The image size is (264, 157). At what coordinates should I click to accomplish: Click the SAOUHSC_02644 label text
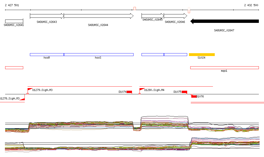pyautogui.click(x=98, y=25)
